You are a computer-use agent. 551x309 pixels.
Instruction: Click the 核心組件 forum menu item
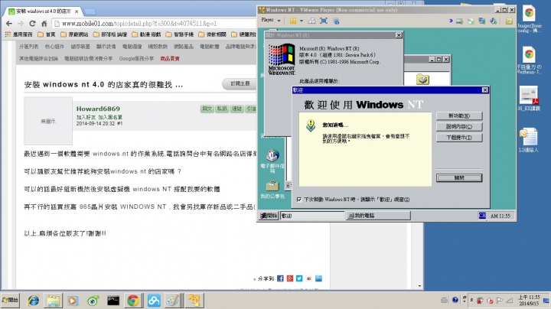pyautogui.click(x=54, y=47)
